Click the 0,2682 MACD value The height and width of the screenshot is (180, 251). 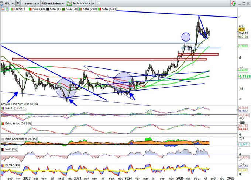click(x=243, y=111)
